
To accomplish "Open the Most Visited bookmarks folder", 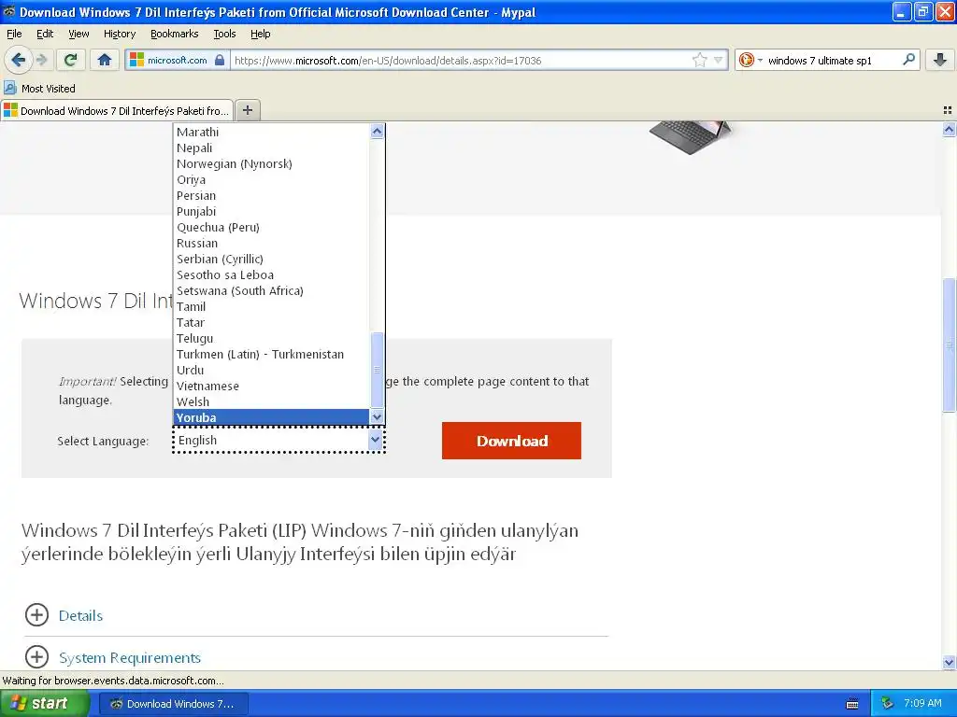I will [39, 89].
